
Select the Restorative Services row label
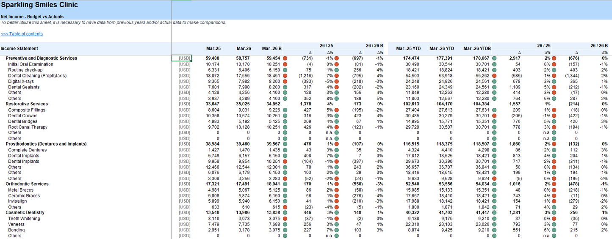tap(27, 104)
